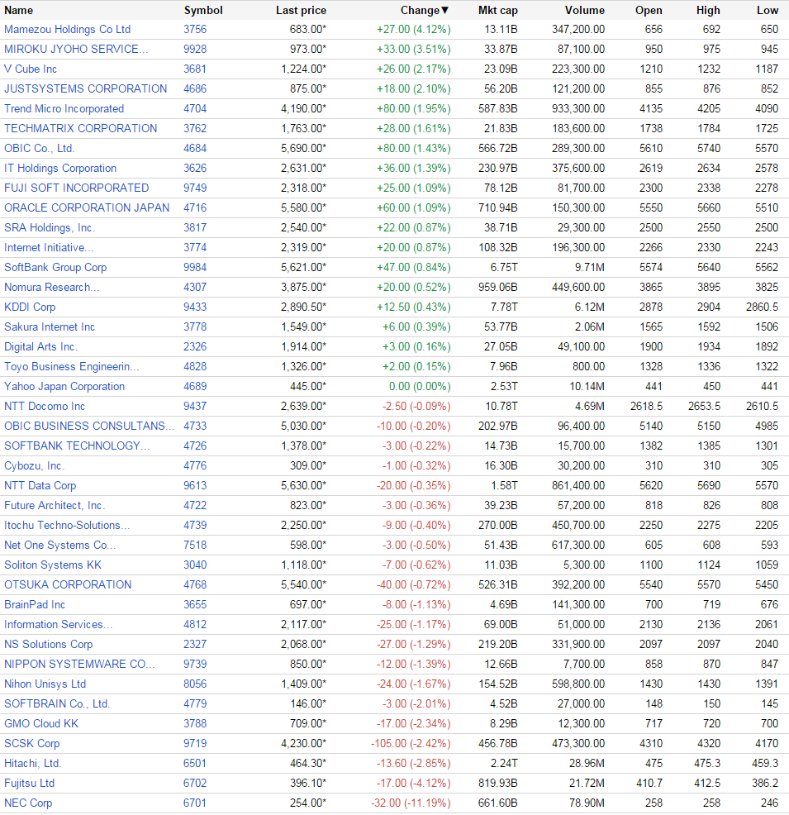Open TECHMATRIX CORPORATION link
789x815 pixels.
[80, 129]
